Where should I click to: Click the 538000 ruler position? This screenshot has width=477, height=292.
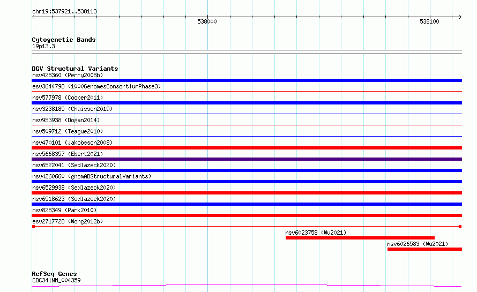coord(207,21)
